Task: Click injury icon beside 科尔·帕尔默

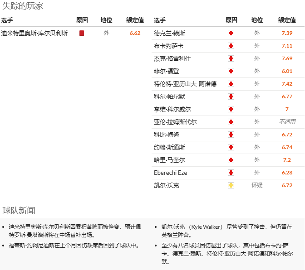Action: (231, 96)
